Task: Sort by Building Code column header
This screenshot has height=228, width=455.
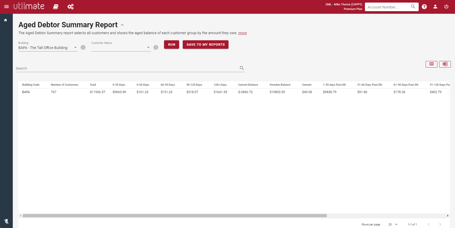Action: pos(31,85)
